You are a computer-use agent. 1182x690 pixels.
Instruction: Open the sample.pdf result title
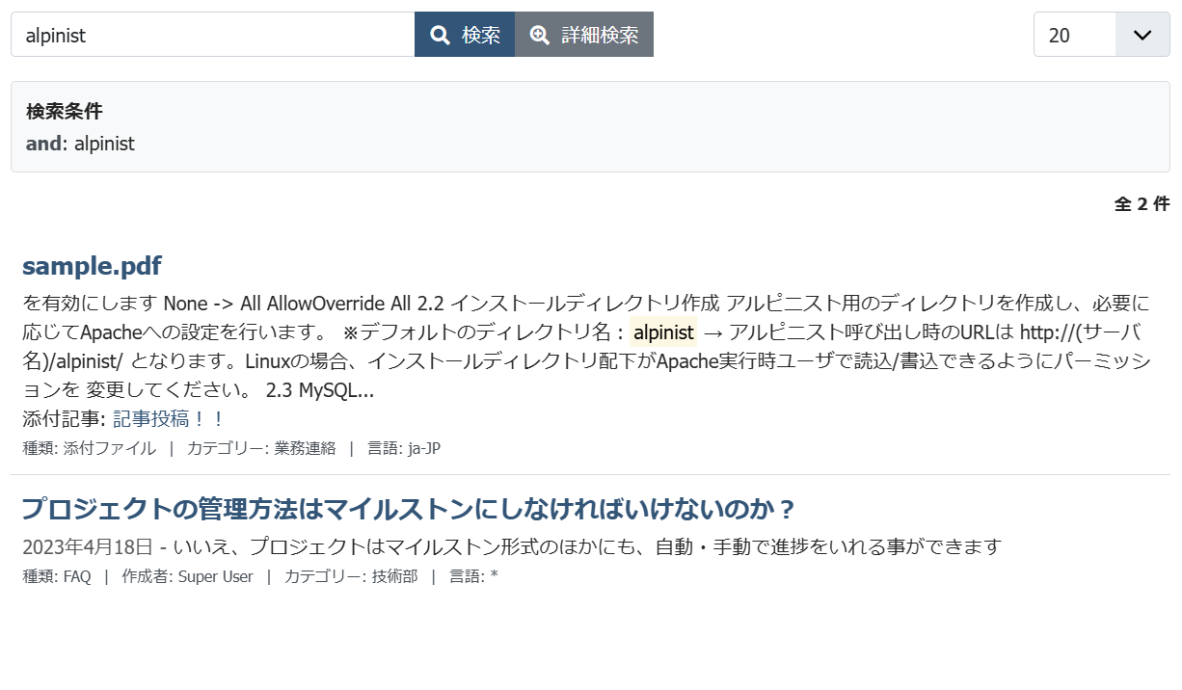coord(92,266)
